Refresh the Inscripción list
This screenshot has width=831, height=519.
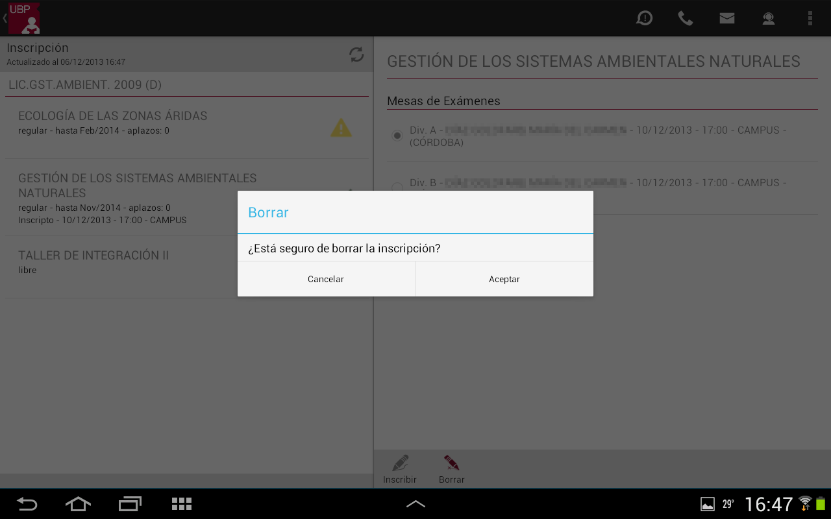coord(356,54)
